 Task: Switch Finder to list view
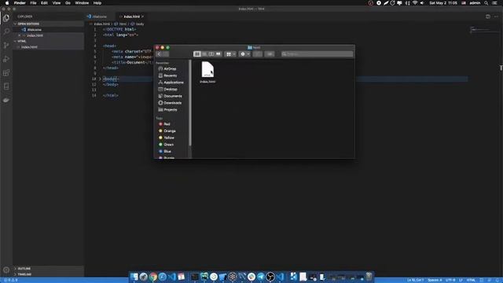click(x=204, y=54)
